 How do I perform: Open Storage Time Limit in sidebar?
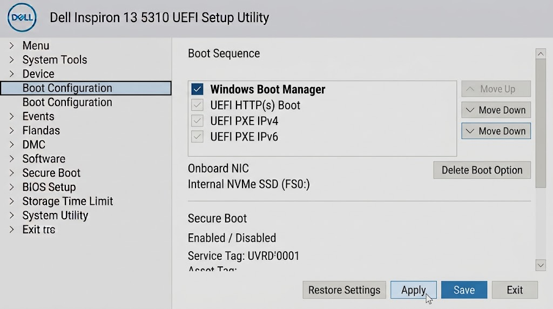click(68, 201)
